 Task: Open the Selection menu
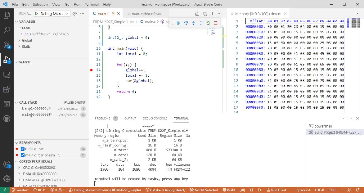point(40,4)
